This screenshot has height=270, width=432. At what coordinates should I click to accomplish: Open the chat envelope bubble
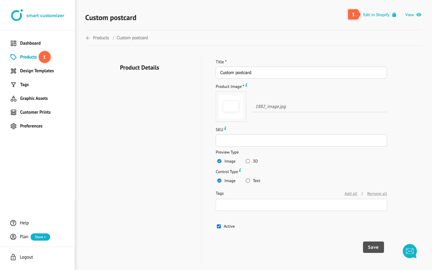[x=410, y=251]
